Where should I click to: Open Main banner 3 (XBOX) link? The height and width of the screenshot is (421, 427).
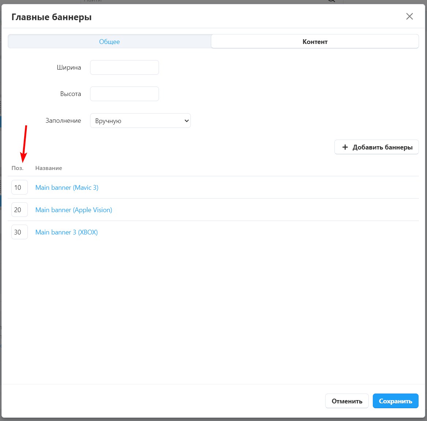pos(66,232)
